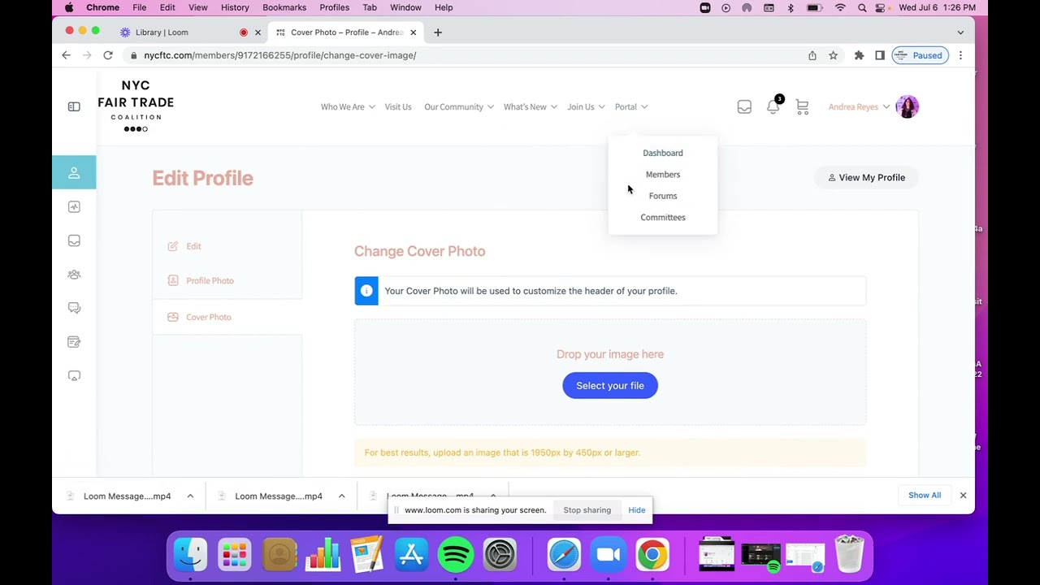Open Safari from the dock
1040x585 pixels.
click(x=564, y=555)
